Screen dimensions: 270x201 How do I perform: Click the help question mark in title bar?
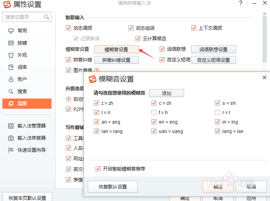241,3
